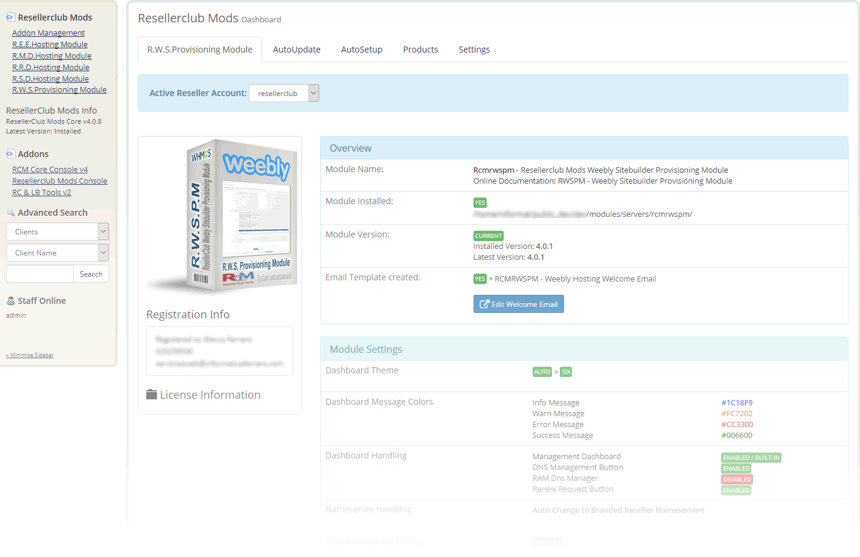Open the R.W.S.Provisioning Module sidebar link
The image size is (860, 557).
tap(59, 90)
